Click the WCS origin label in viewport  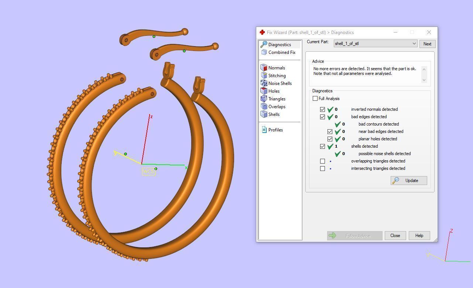pyautogui.click(x=148, y=171)
